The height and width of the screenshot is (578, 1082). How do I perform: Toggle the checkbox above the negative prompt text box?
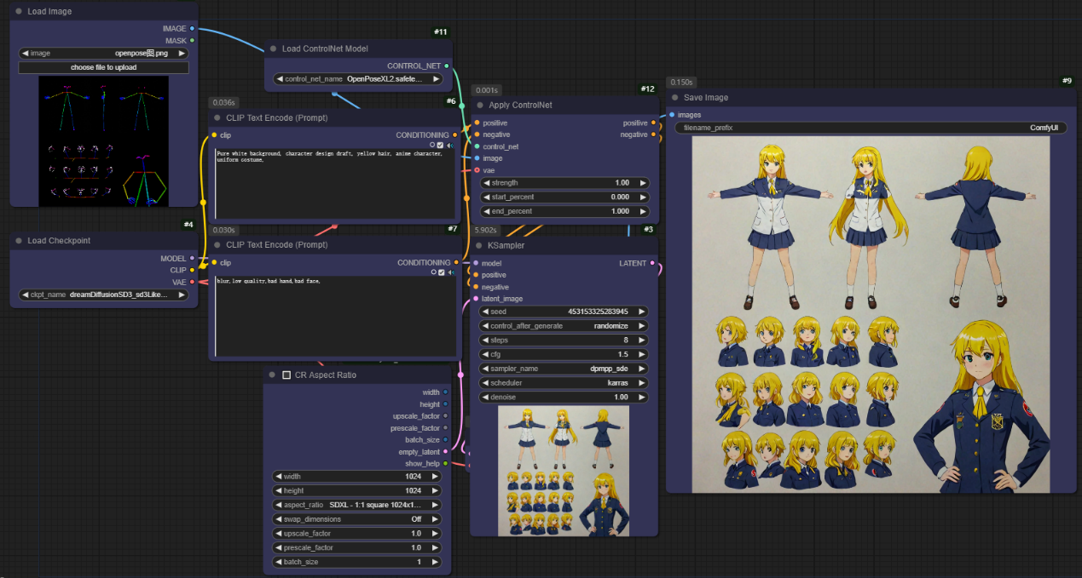pyautogui.click(x=441, y=272)
